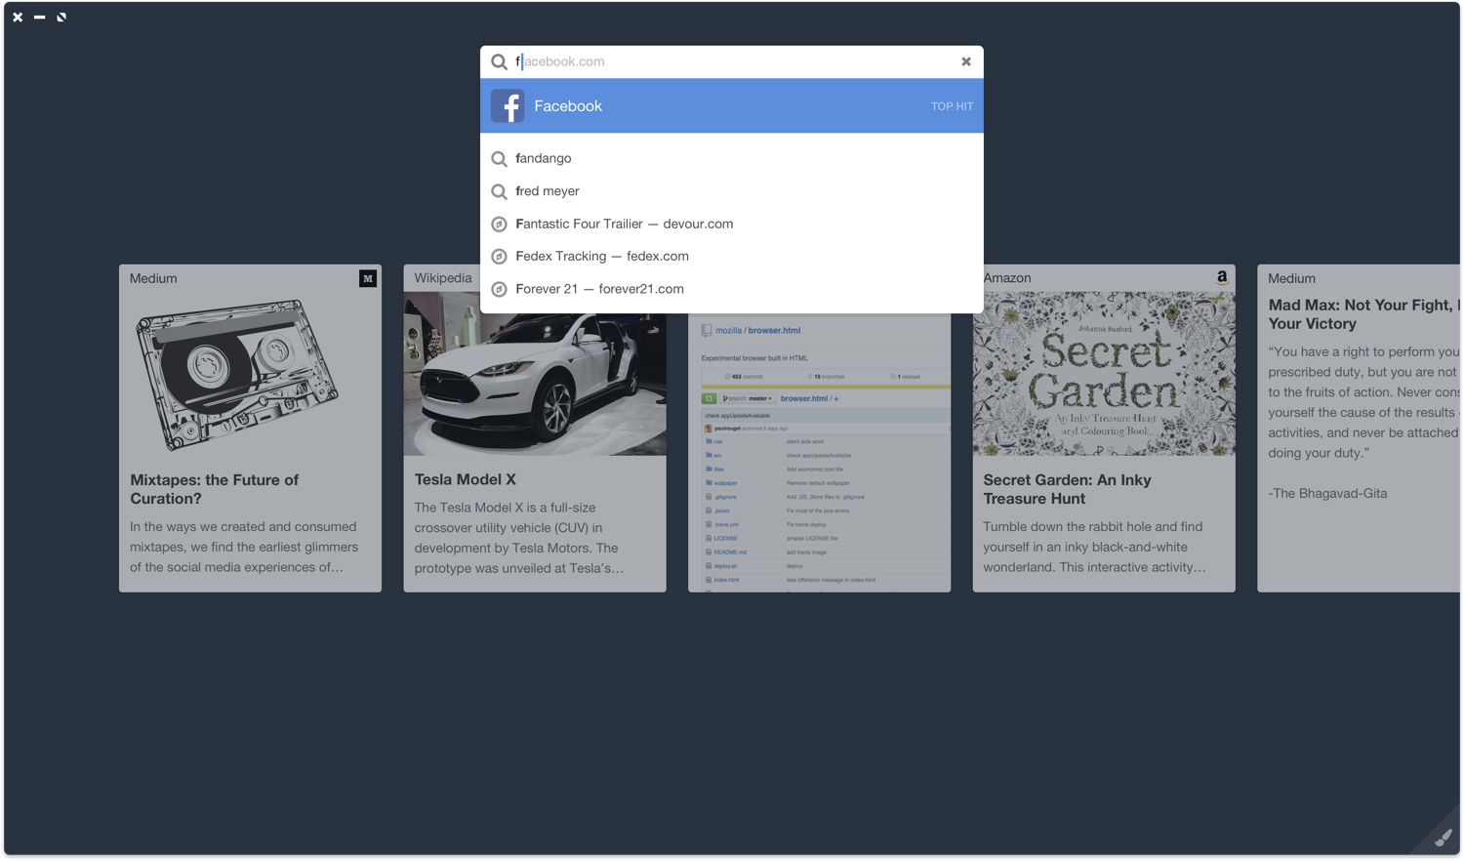Select the fandango search suggestion

pyautogui.click(x=732, y=158)
